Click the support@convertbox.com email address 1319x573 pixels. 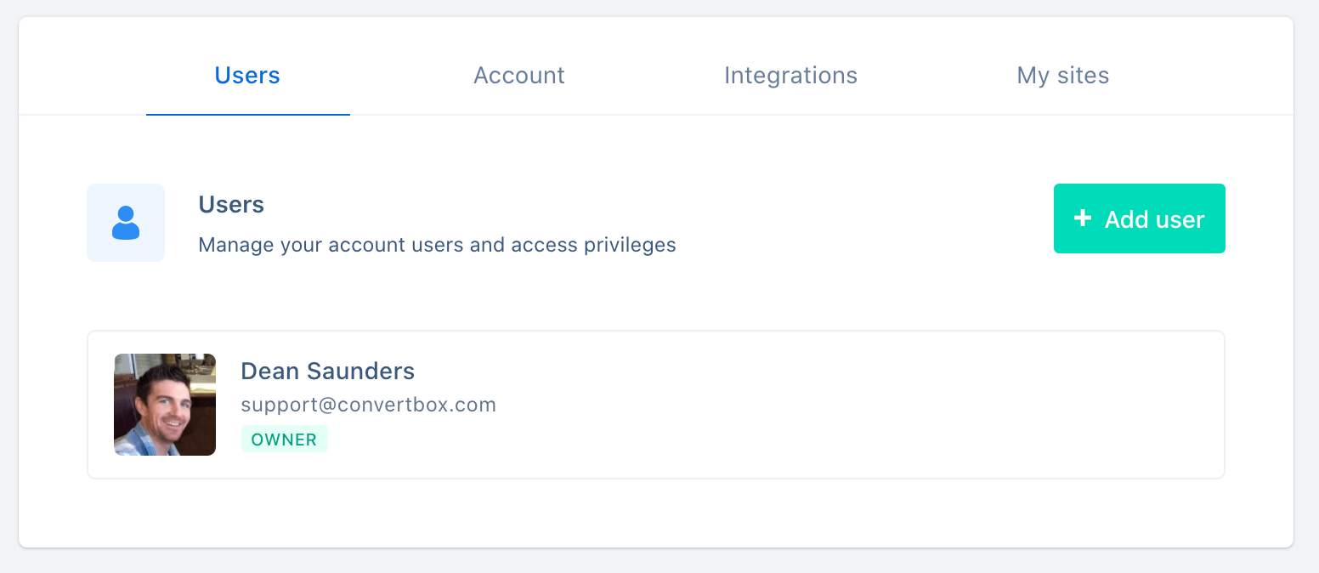(369, 405)
